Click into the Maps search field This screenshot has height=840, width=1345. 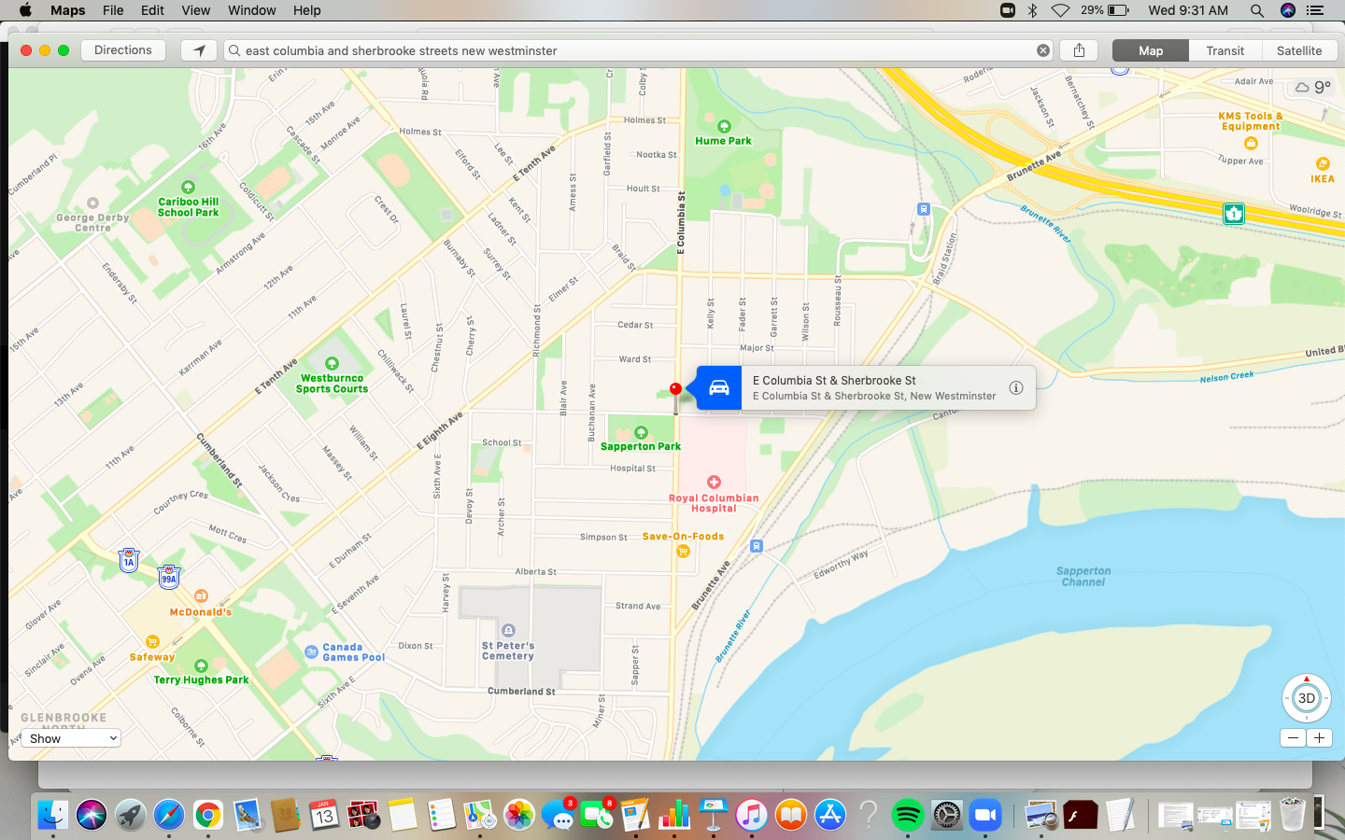(638, 50)
